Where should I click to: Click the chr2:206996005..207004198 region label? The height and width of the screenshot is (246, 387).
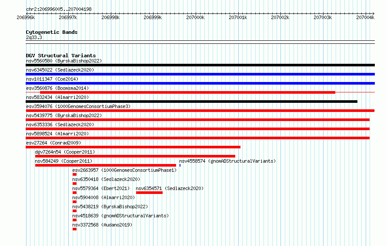pyautogui.click(x=59, y=9)
